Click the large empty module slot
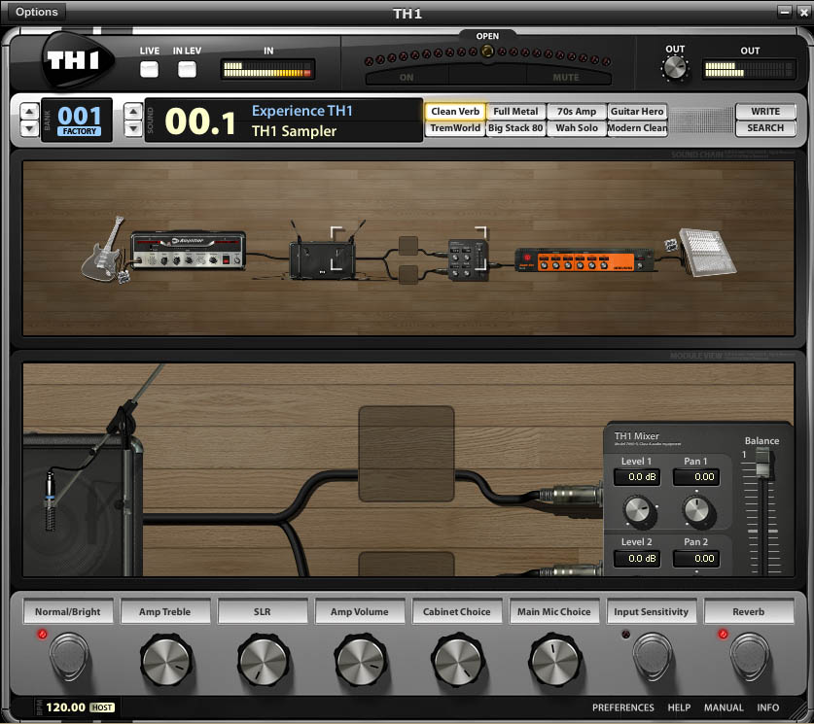Screen dimensions: 814x724 (407, 454)
